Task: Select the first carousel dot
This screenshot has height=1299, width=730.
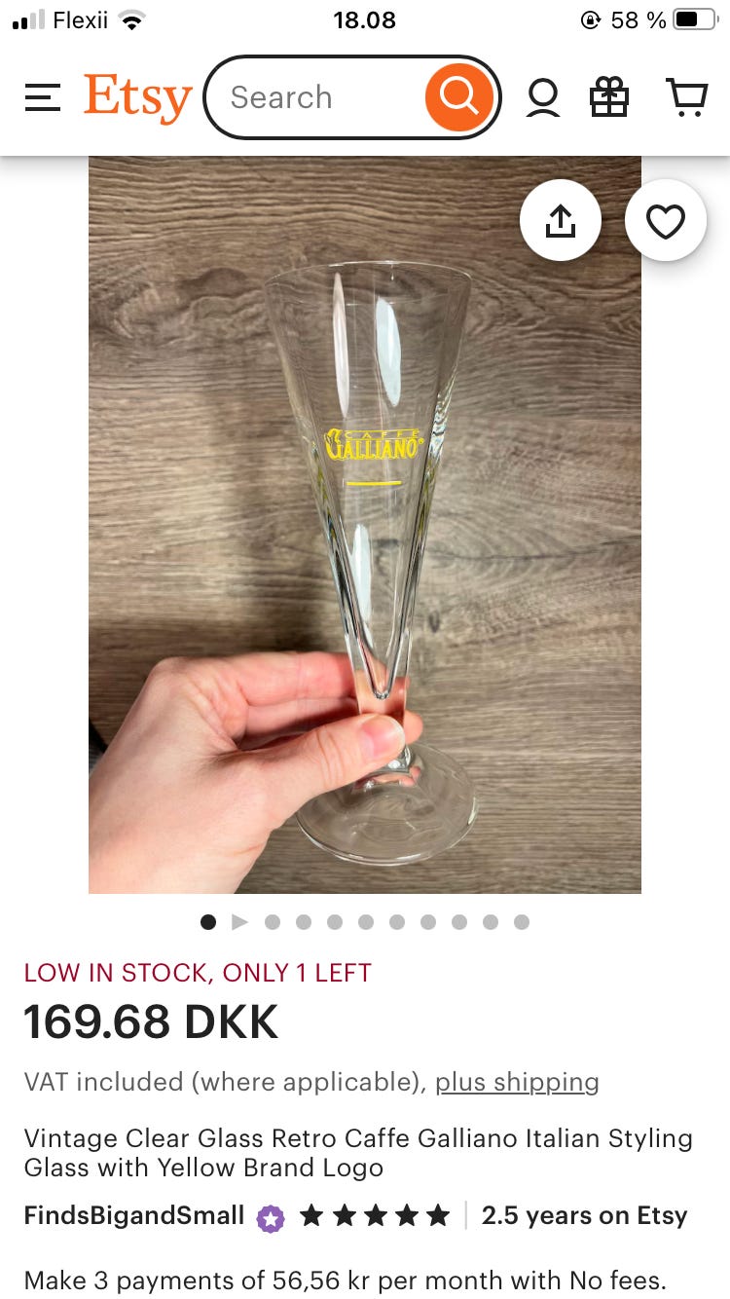Action: [x=208, y=922]
